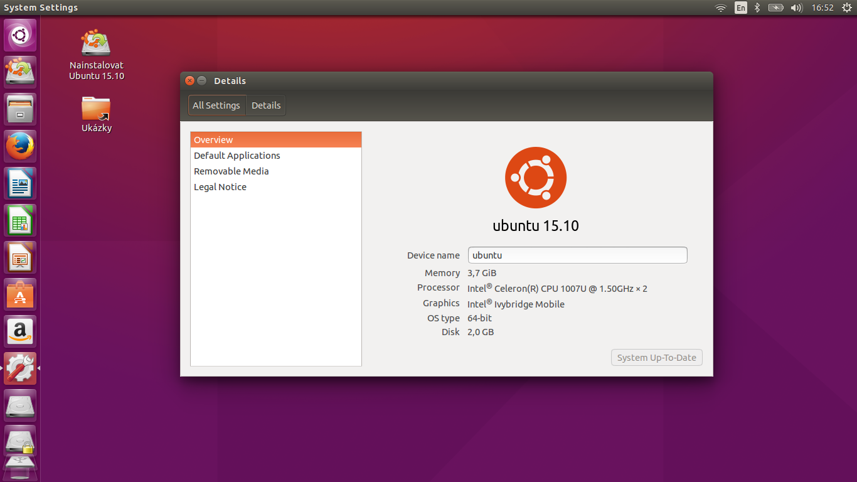Click the Device name input field
The height and width of the screenshot is (482, 857).
pyautogui.click(x=578, y=255)
